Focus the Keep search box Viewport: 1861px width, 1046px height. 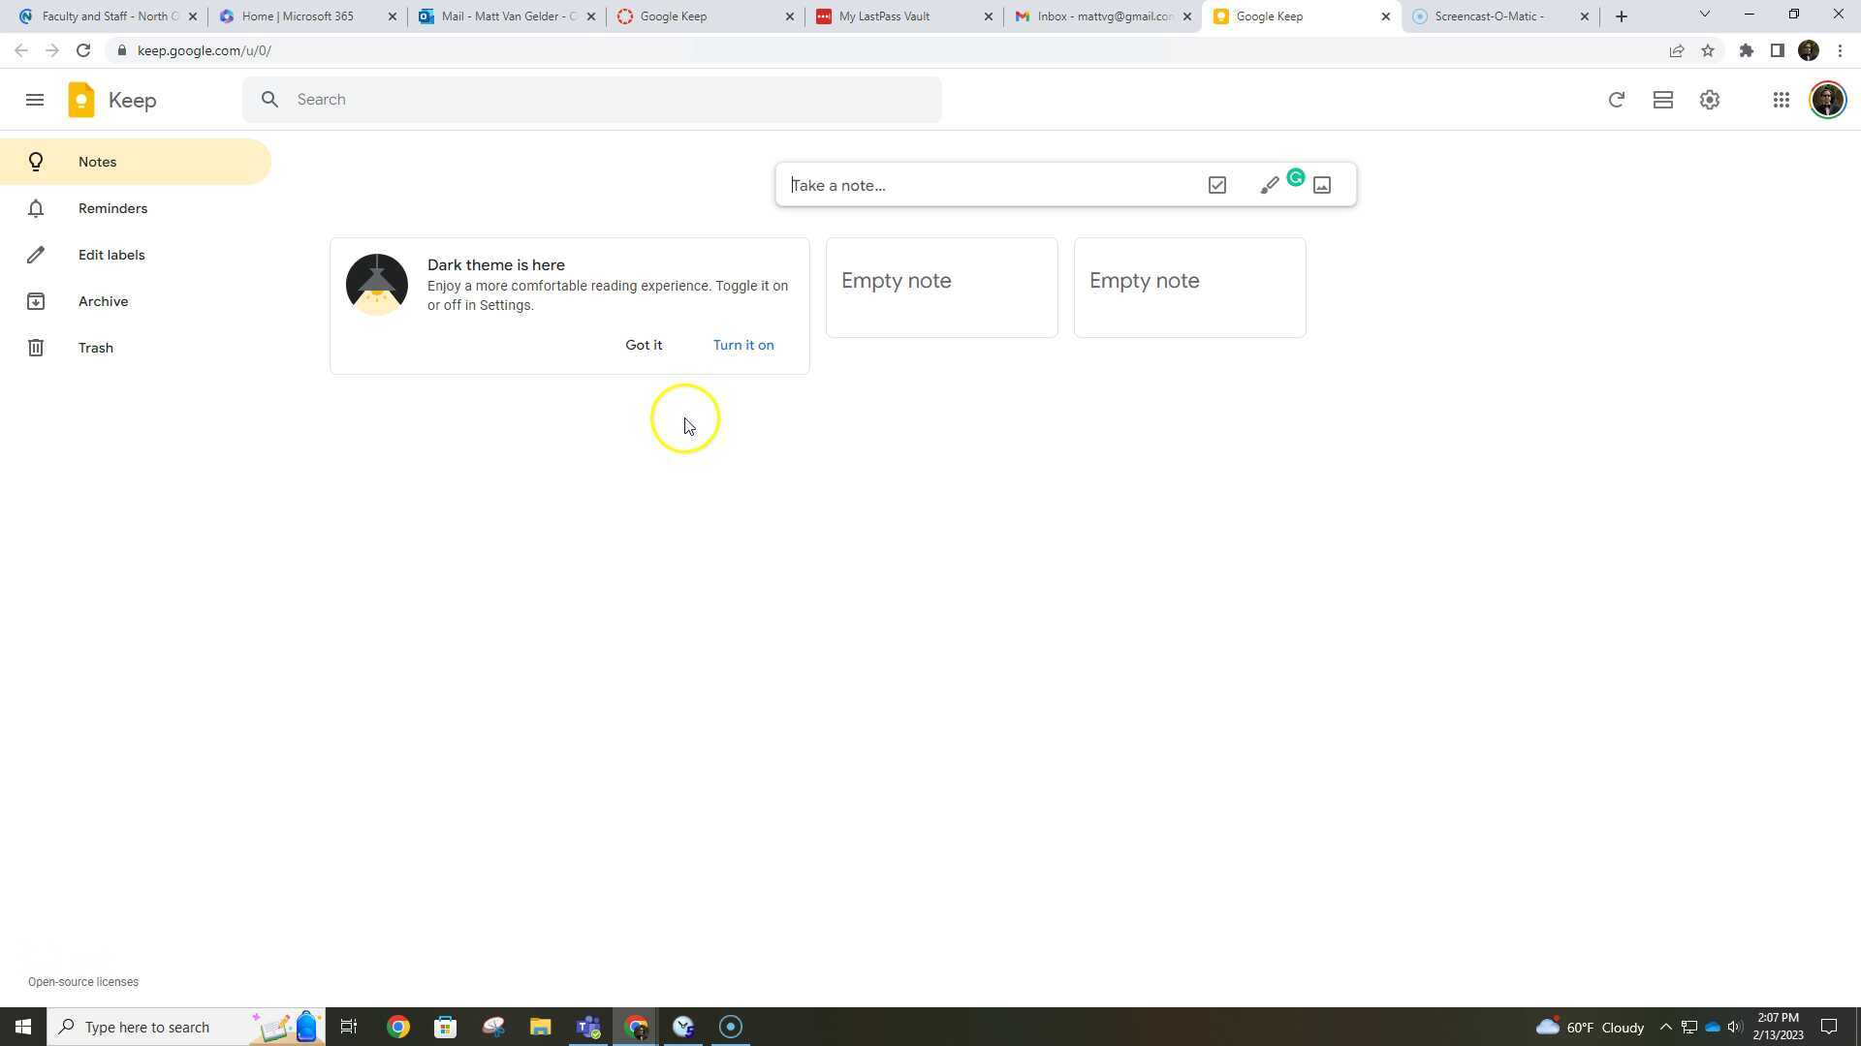pos(591,100)
